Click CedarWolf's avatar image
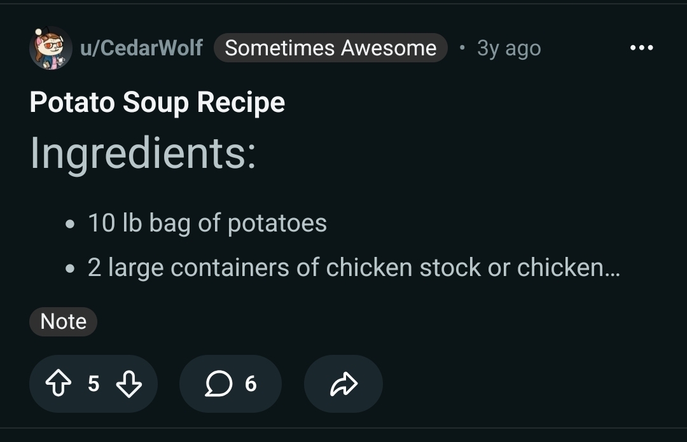The width and height of the screenshot is (687, 442). pos(50,48)
